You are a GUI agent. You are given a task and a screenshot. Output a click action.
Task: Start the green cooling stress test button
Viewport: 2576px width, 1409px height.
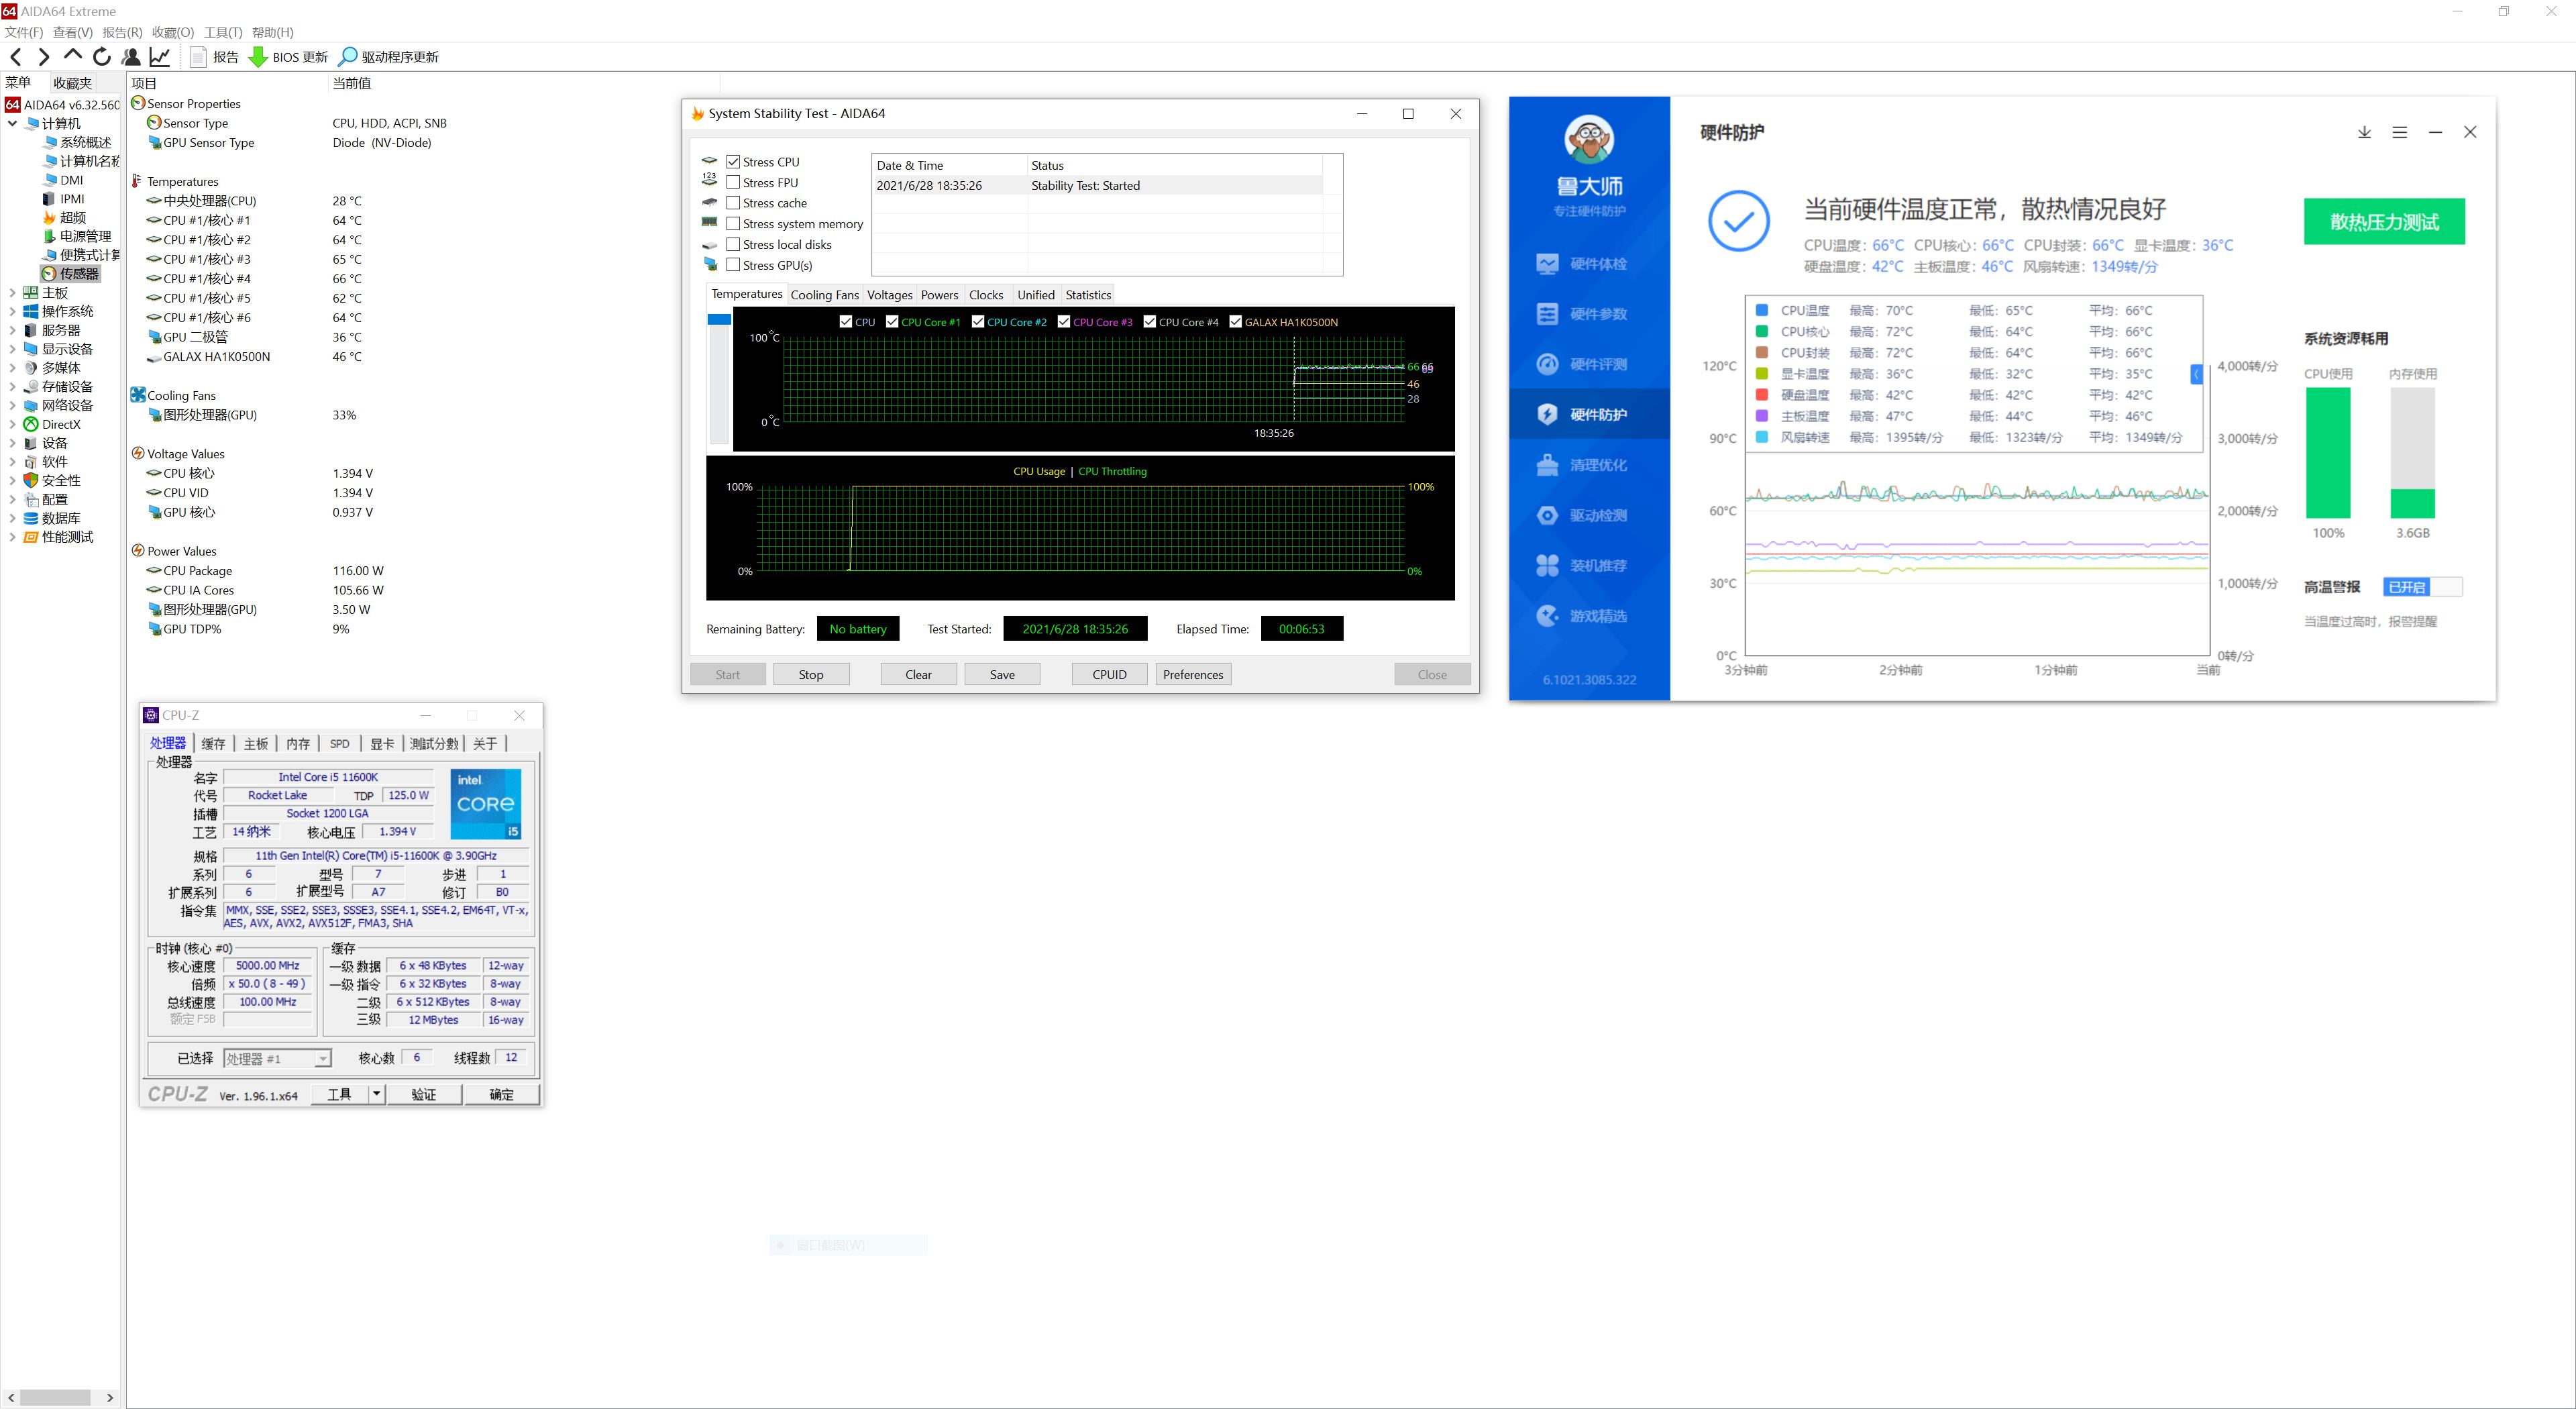[2383, 222]
